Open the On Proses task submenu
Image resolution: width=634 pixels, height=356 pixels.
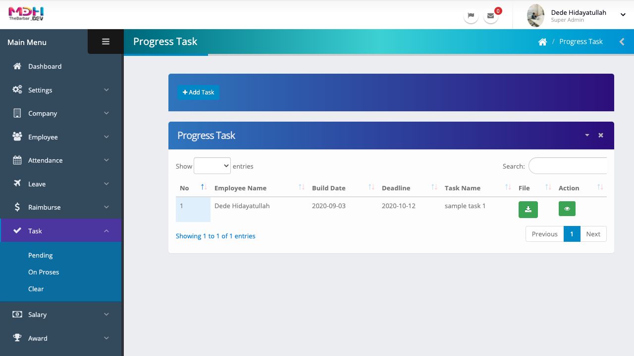coord(44,272)
